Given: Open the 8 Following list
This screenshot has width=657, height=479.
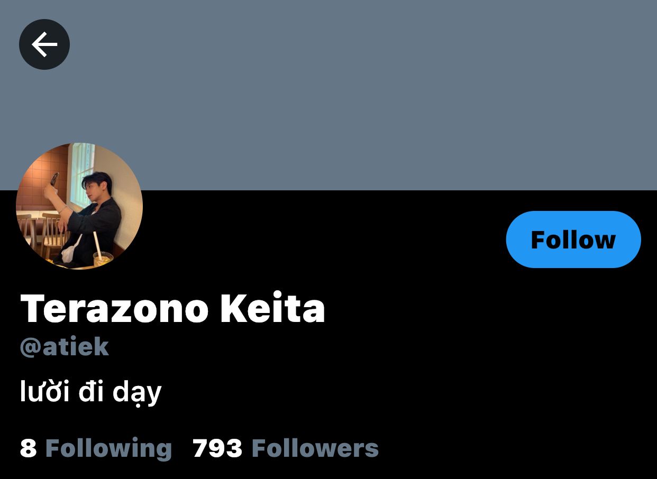Looking at the screenshot, I should 96,448.
